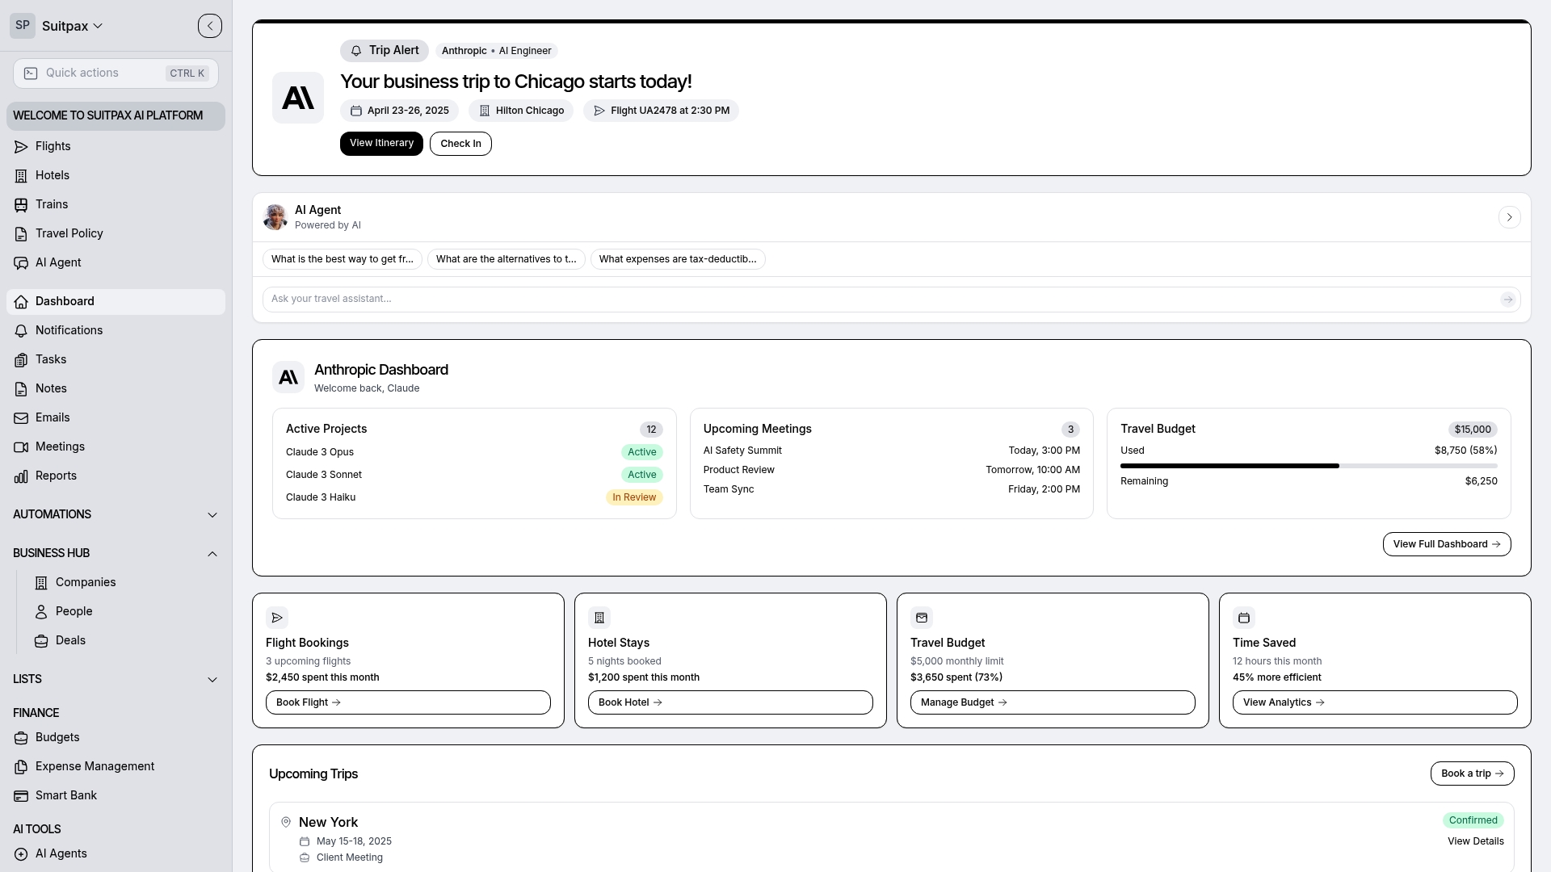
Task: Click the AI Agent chat icon in sidebar
Action: [x=21, y=263]
